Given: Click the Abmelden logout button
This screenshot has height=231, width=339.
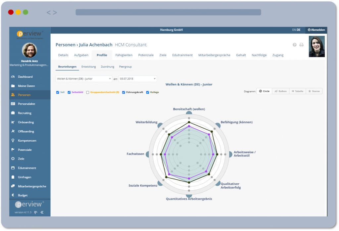Looking at the screenshot, I should [x=316, y=30].
